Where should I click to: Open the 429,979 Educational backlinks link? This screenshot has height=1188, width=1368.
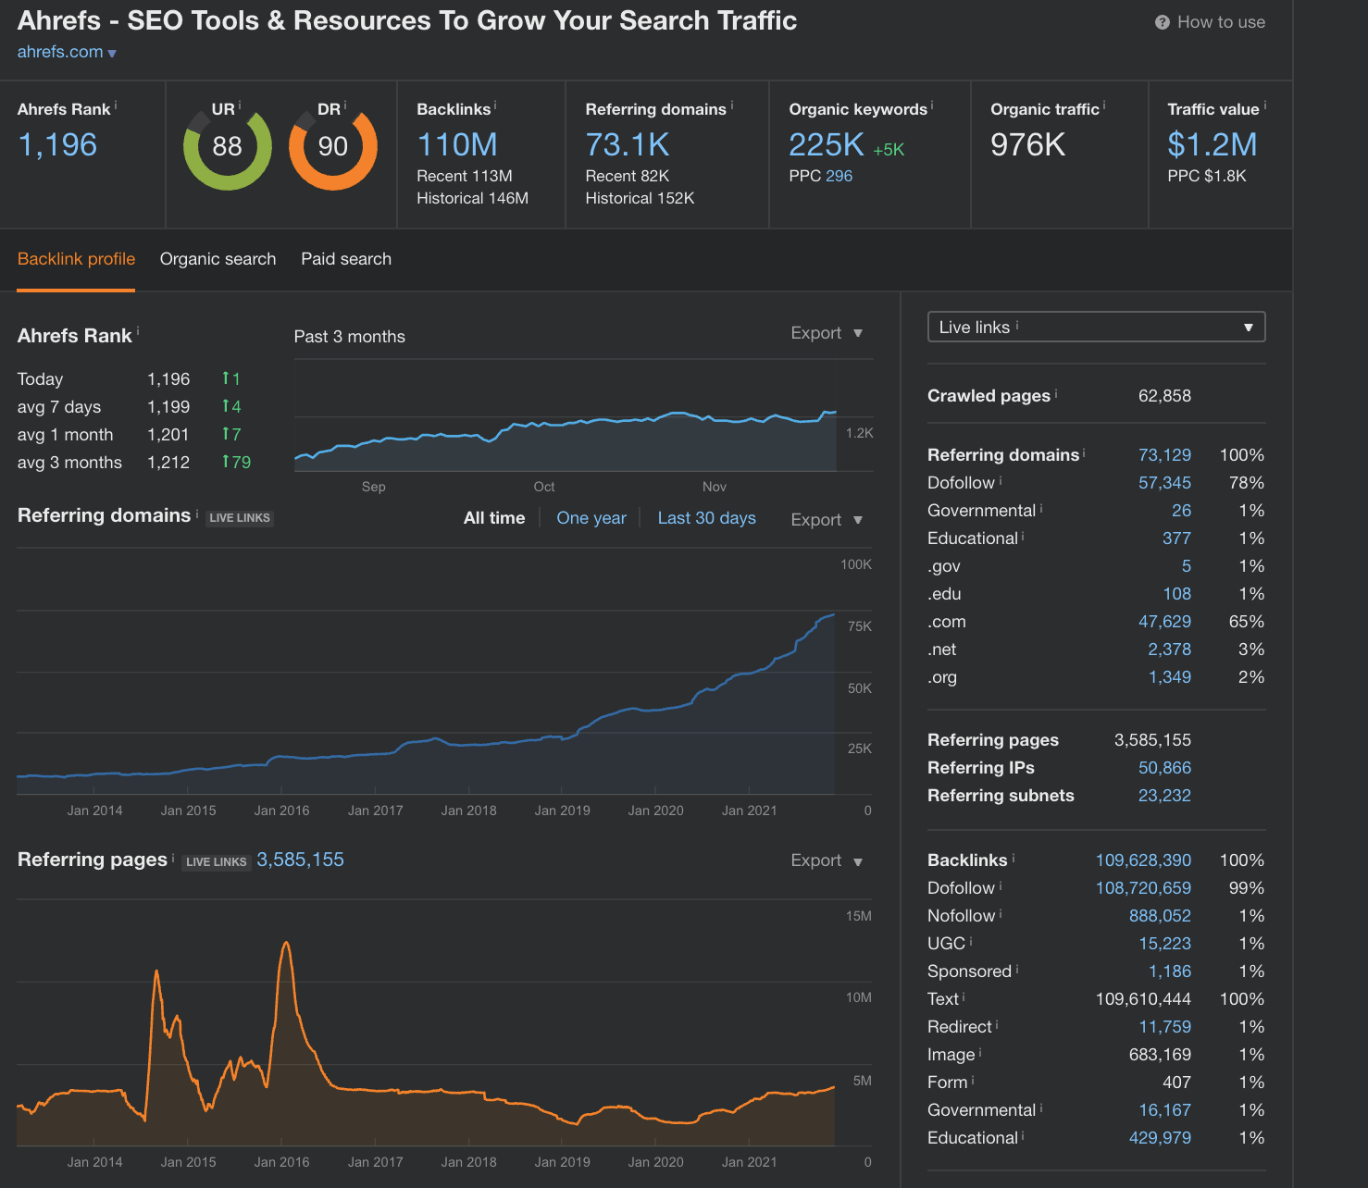[1160, 1138]
